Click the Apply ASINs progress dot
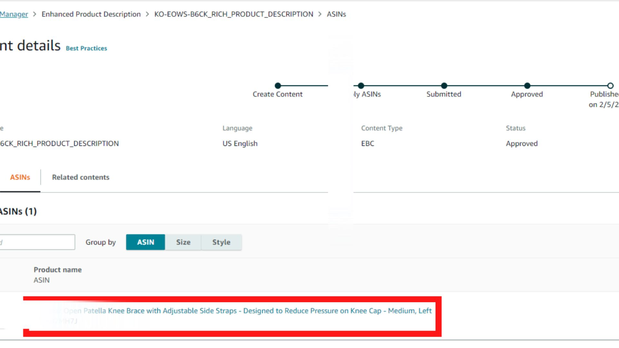Viewport: 619px width, 348px height. (x=361, y=86)
